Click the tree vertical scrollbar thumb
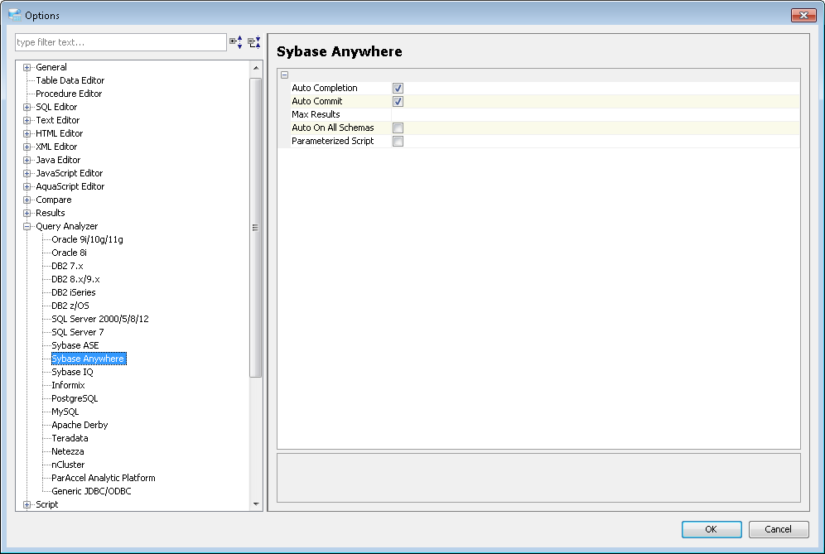Viewport: 825px width, 554px height. [x=256, y=227]
